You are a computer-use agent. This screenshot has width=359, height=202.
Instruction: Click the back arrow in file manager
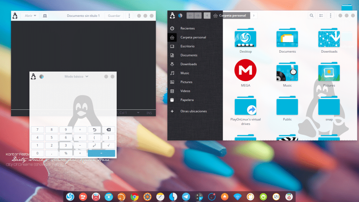tap(190, 15)
